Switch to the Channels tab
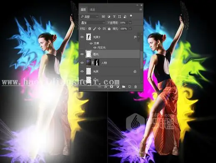The image size is (216, 163). click(x=93, y=10)
